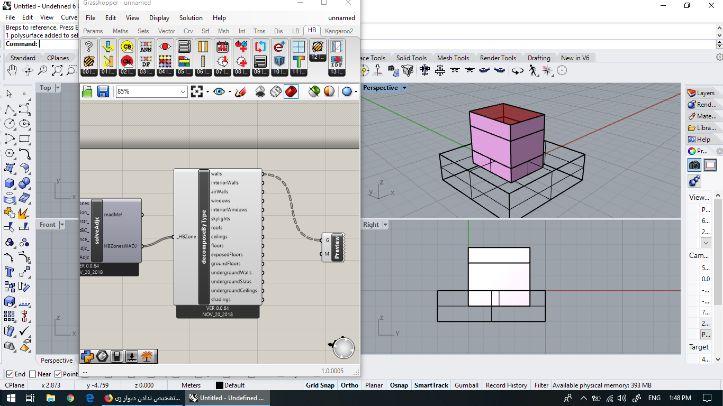The image size is (723, 406).
Task: Click the red preview mesh quality icon
Action: pyautogui.click(x=291, y=91)
